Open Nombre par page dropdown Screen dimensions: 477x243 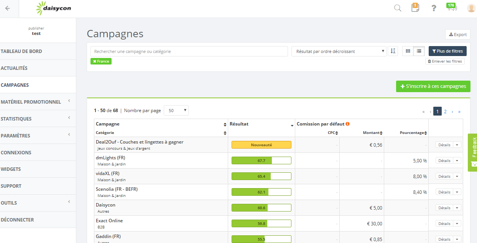[176, 111]
